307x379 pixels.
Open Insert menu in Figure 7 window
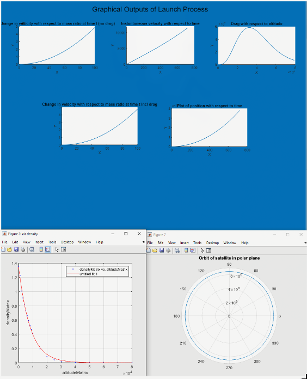(x=184, y=243)
